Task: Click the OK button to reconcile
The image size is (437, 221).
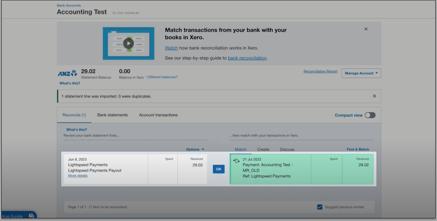Action: 218,169
